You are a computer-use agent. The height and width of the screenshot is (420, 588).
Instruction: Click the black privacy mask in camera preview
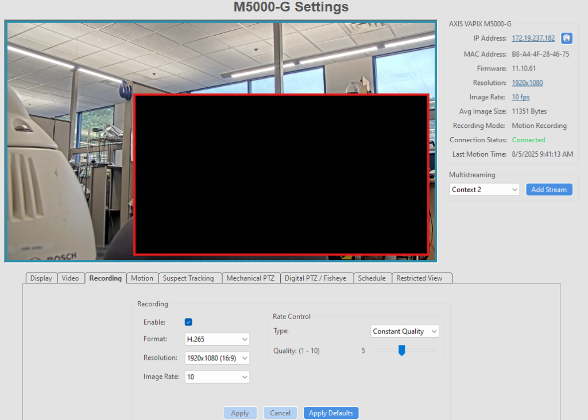click(x=281, y=174)
